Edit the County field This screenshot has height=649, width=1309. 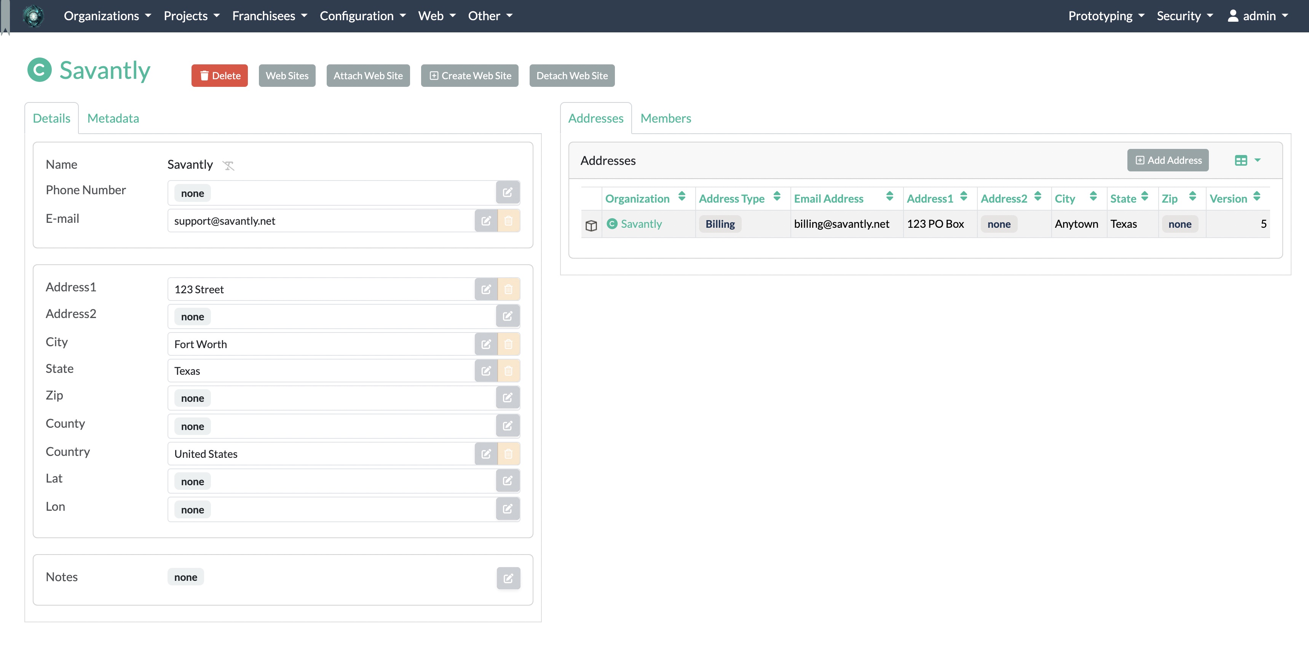tap(507, 426)
